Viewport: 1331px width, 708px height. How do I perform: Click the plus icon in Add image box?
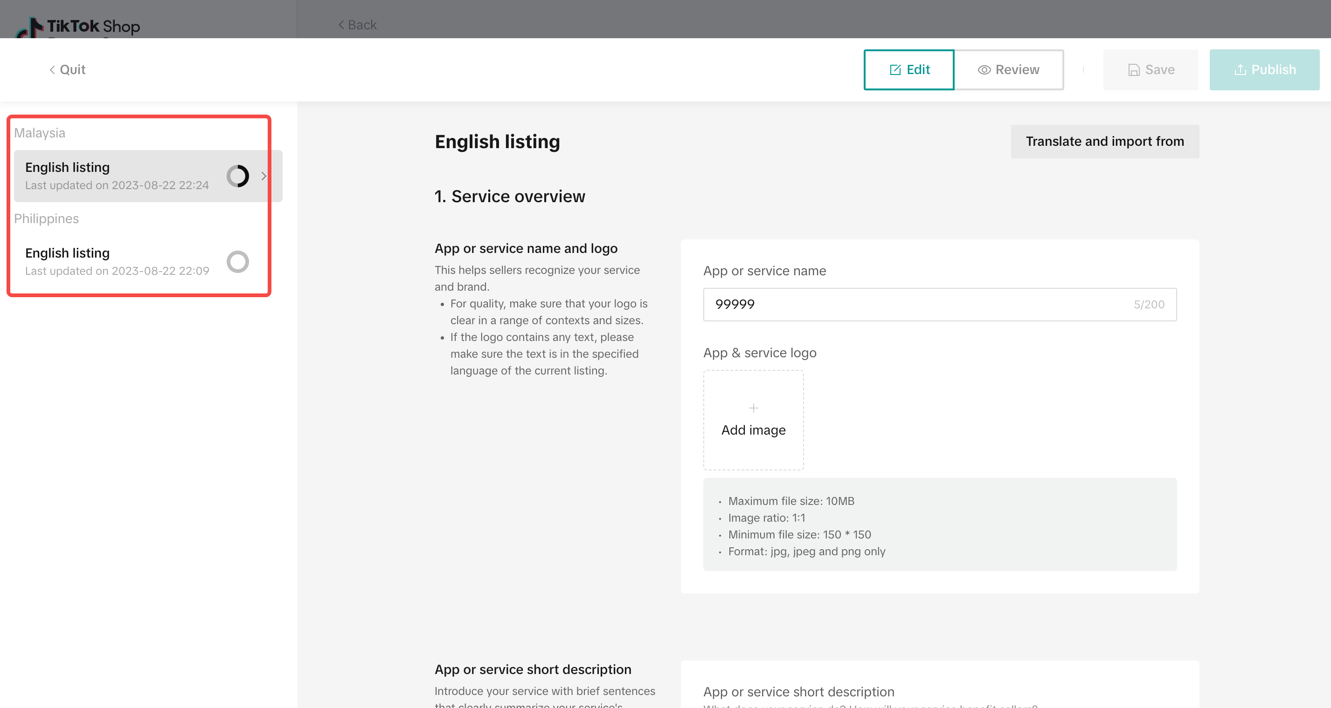coord(753,408)
